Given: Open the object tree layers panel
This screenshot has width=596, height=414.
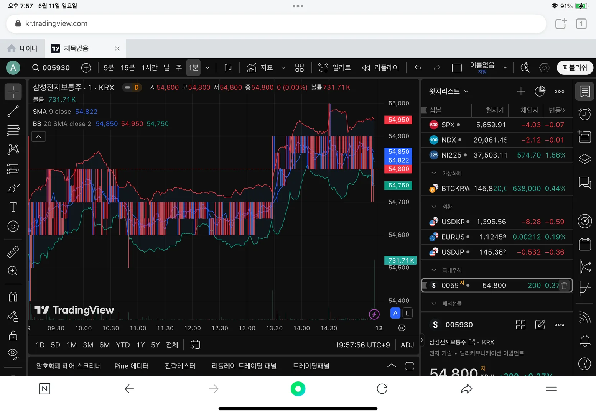Looking at the screenshot, I should coord(585,159).
